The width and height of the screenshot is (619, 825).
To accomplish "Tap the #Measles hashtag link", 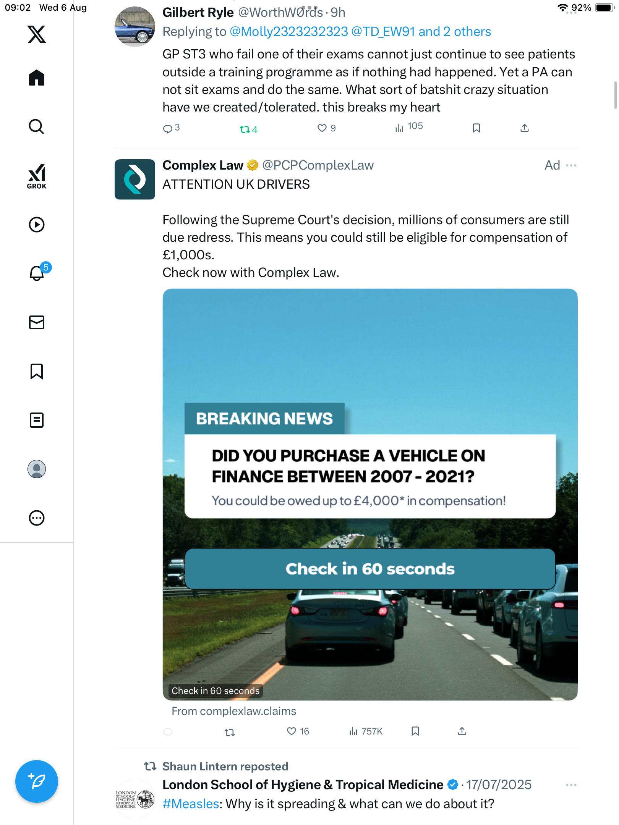I will pyautogui.click(x=191, y=804).
